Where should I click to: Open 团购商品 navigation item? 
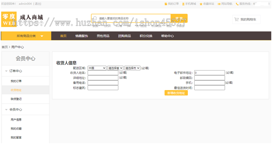pos(124,36)
